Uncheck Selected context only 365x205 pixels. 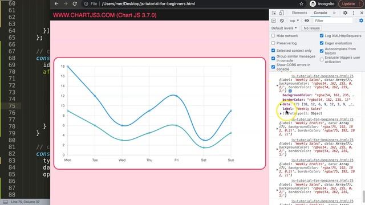[x=273, y=51]
